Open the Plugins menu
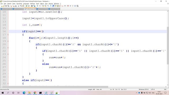This screenshot has height=95, width=169. tap(51, 4)
